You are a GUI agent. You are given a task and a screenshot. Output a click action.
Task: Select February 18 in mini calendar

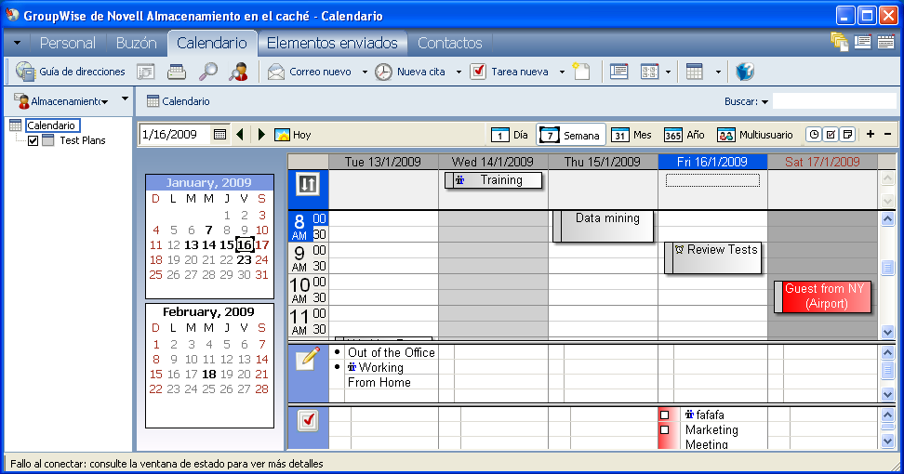(x=208, y=375)
